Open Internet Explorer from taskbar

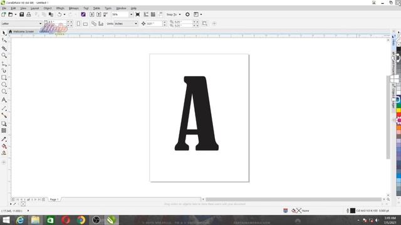point(19,220)
